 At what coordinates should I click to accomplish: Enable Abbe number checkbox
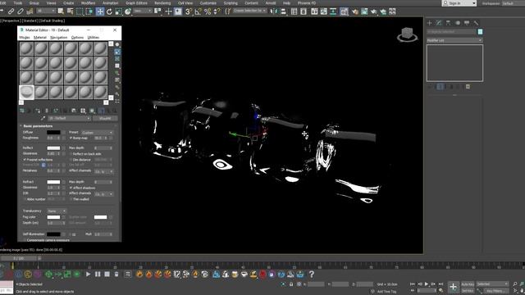point(25,199)
